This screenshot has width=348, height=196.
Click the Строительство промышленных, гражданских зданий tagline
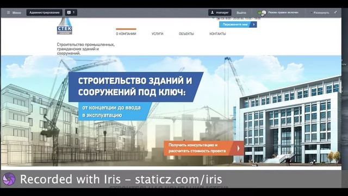click(x=86, y=49)
